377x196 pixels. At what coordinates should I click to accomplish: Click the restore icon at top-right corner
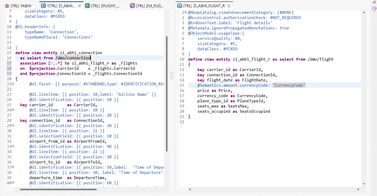pos(374,2)
